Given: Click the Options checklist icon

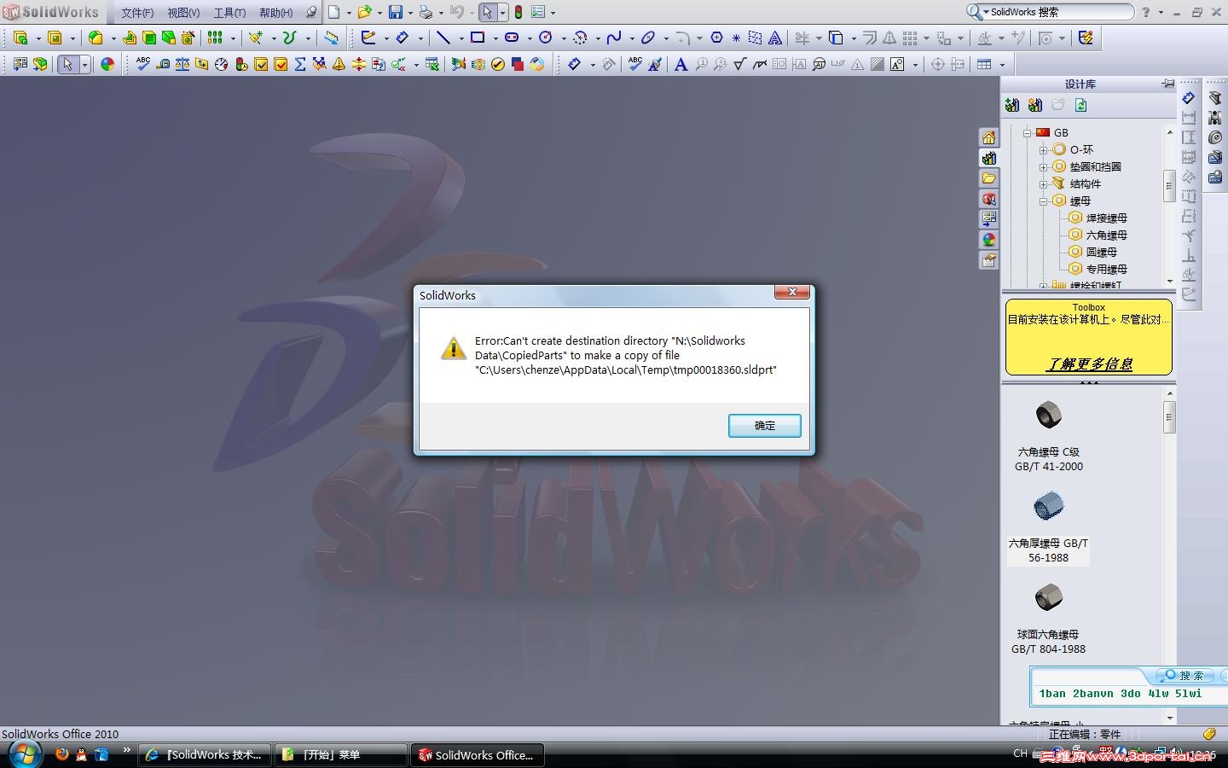Looking at the screenshot, I should click(538, 12).
